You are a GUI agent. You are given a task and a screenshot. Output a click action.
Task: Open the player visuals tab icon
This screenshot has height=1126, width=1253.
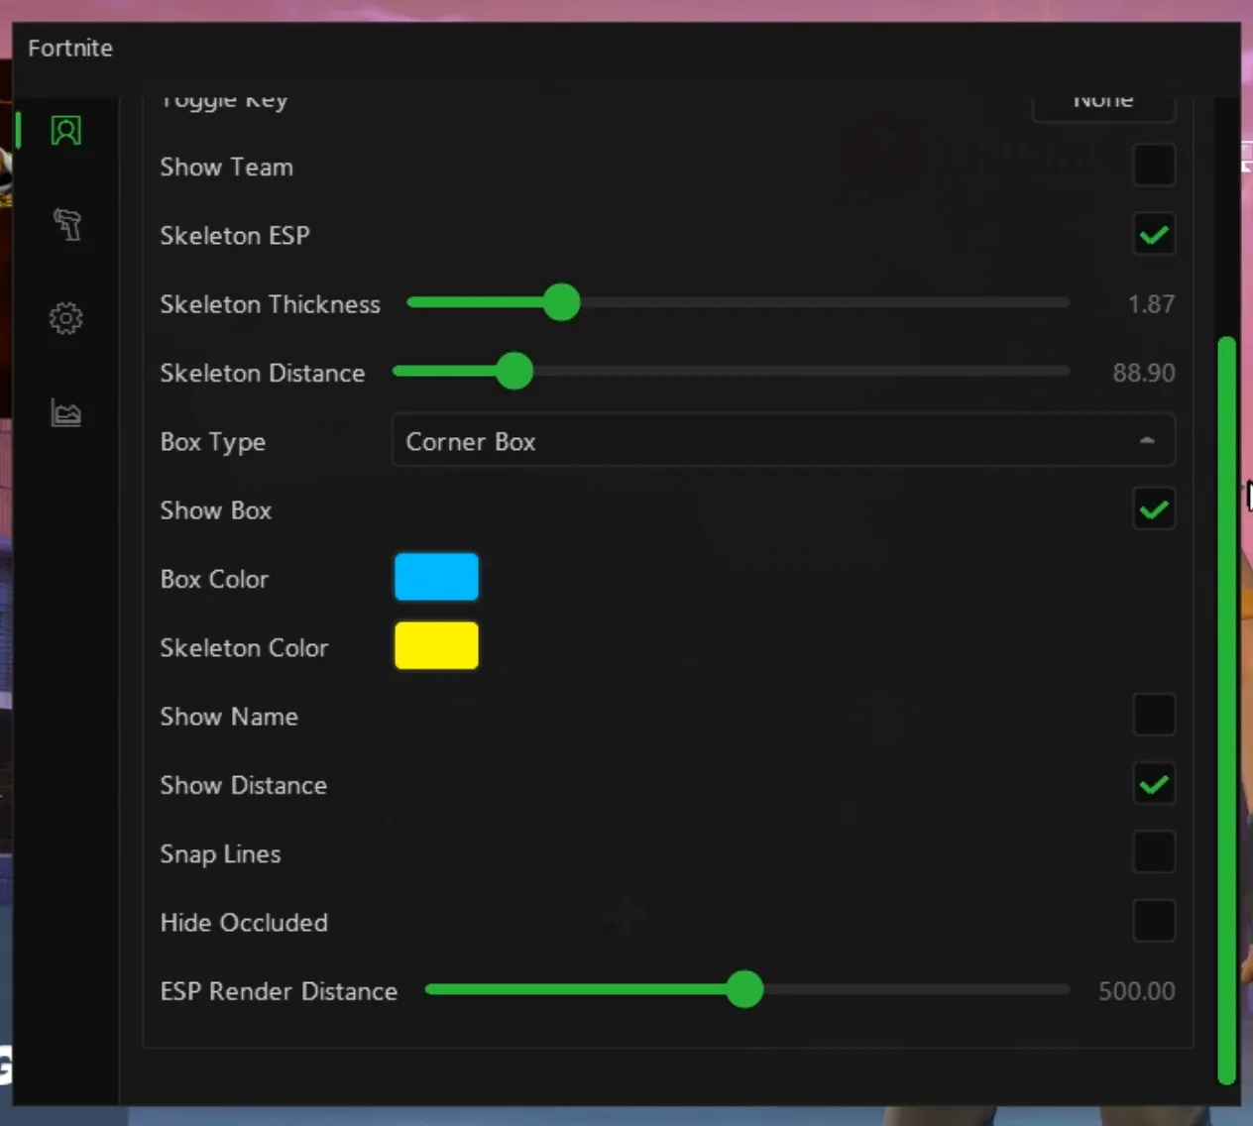66,131
